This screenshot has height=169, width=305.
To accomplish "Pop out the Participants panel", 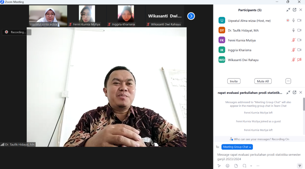I will point(294,10).
